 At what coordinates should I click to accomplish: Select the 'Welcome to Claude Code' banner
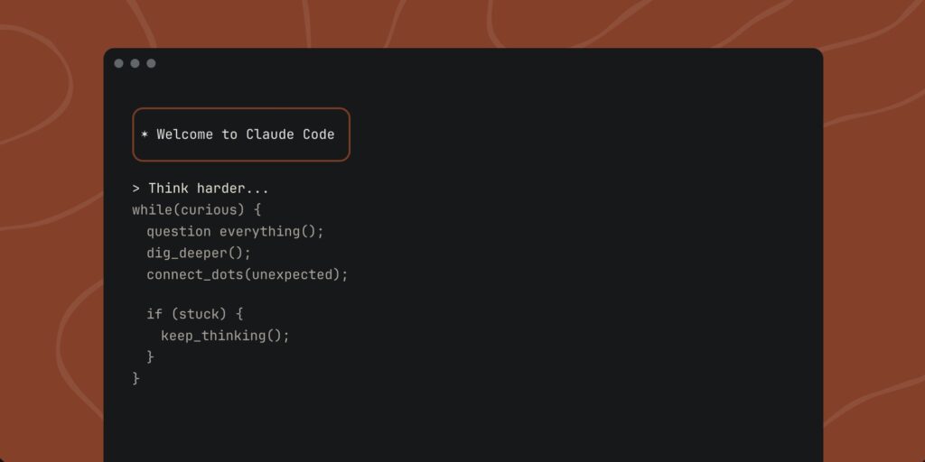pyautogui.click(x=241, y=134)
